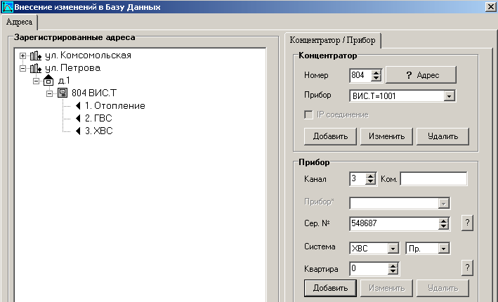Click Добавить in the Концентратор group
The image size is (498, 302).
[x=330, y=136]
